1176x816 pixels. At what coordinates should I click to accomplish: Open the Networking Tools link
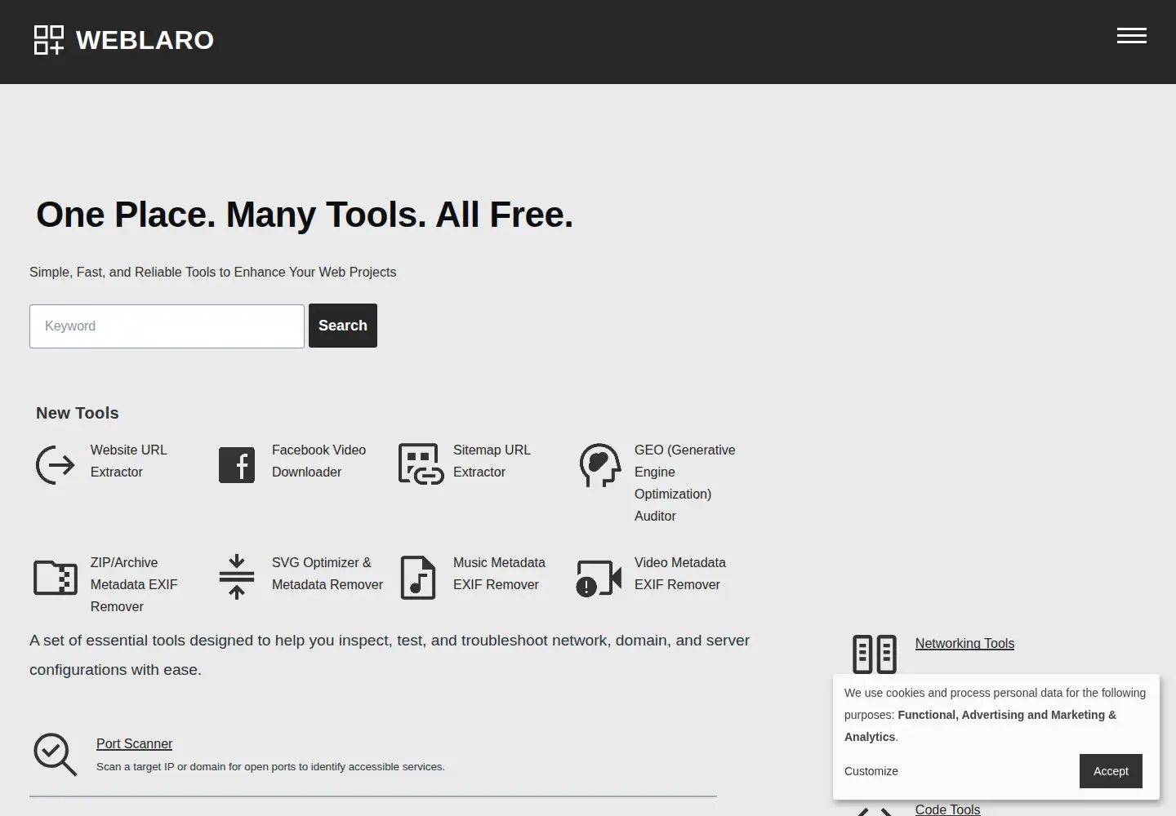coord(964,643)
